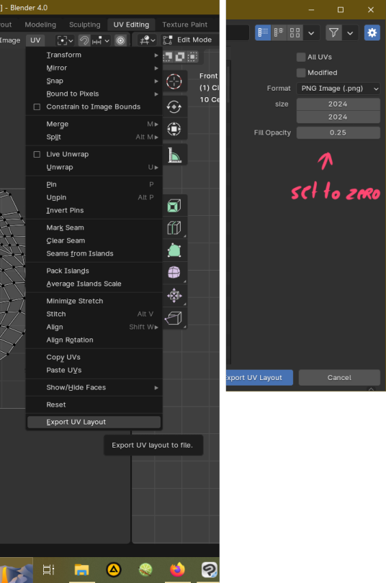Toggle the UV snapping magnet icon
Viewport: 386px width, 583px height.
click(84, 40)
